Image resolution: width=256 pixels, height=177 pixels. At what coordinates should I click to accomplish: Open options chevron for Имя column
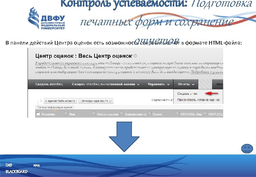tap(94, 113)
